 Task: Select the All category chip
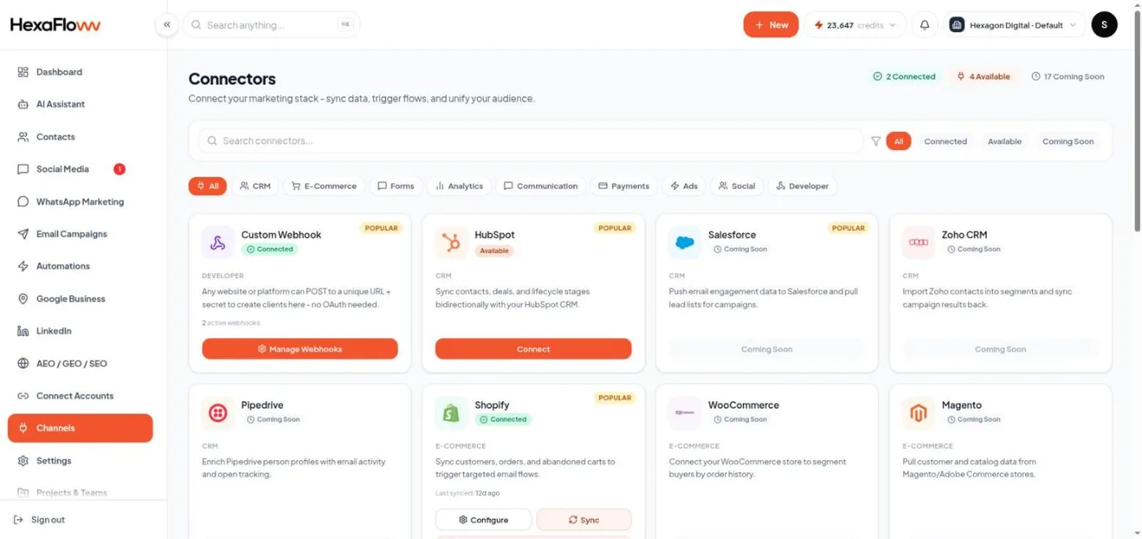click(207, 186)
